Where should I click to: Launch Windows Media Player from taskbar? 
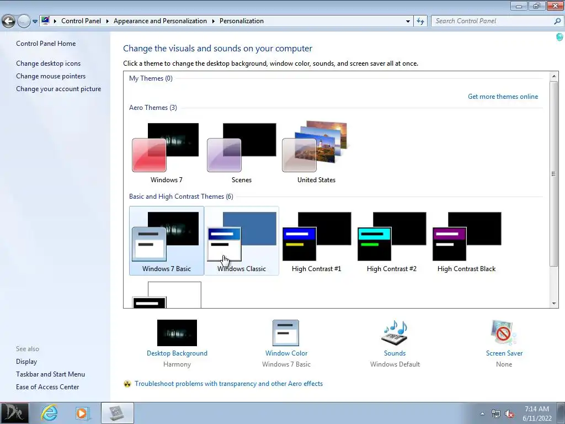[x=82, y=413]
